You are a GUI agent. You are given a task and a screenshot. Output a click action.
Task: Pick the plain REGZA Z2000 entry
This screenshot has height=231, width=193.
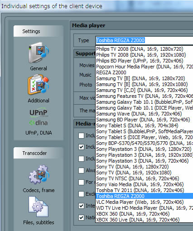145,72
